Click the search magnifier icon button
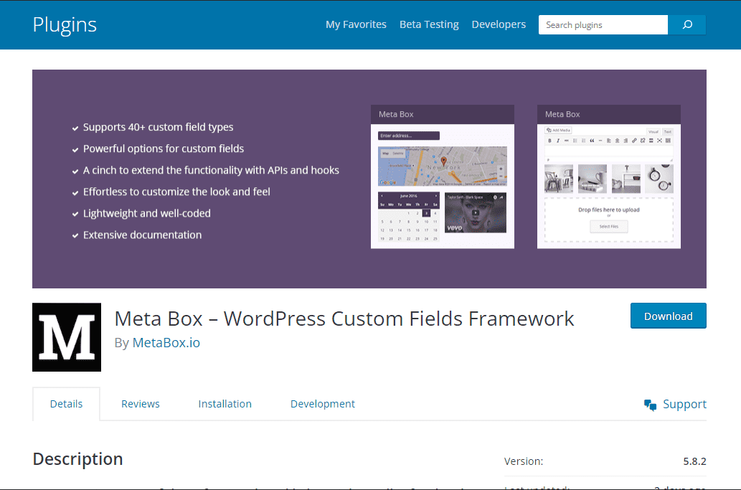Screen dimensions: 741x490 coord(686,24)
